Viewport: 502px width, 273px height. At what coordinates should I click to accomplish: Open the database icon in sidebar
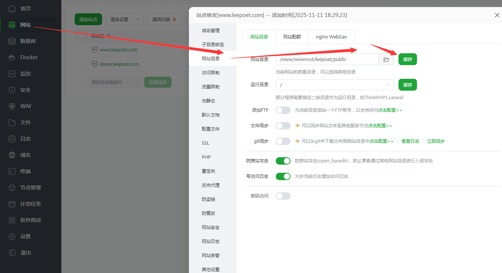click(x=12, y=41)
